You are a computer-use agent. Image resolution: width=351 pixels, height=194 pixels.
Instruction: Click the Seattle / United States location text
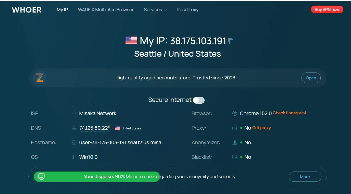178,54
